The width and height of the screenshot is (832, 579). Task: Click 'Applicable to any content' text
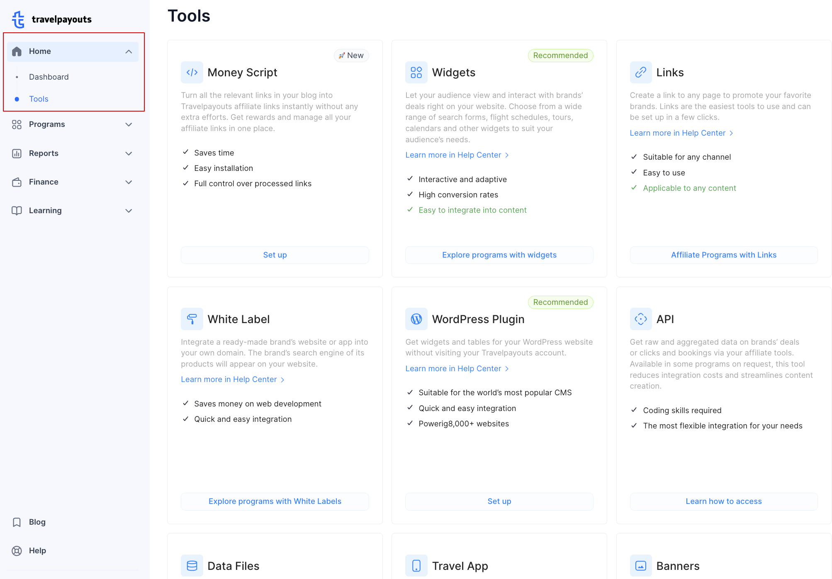click(689, 188)
